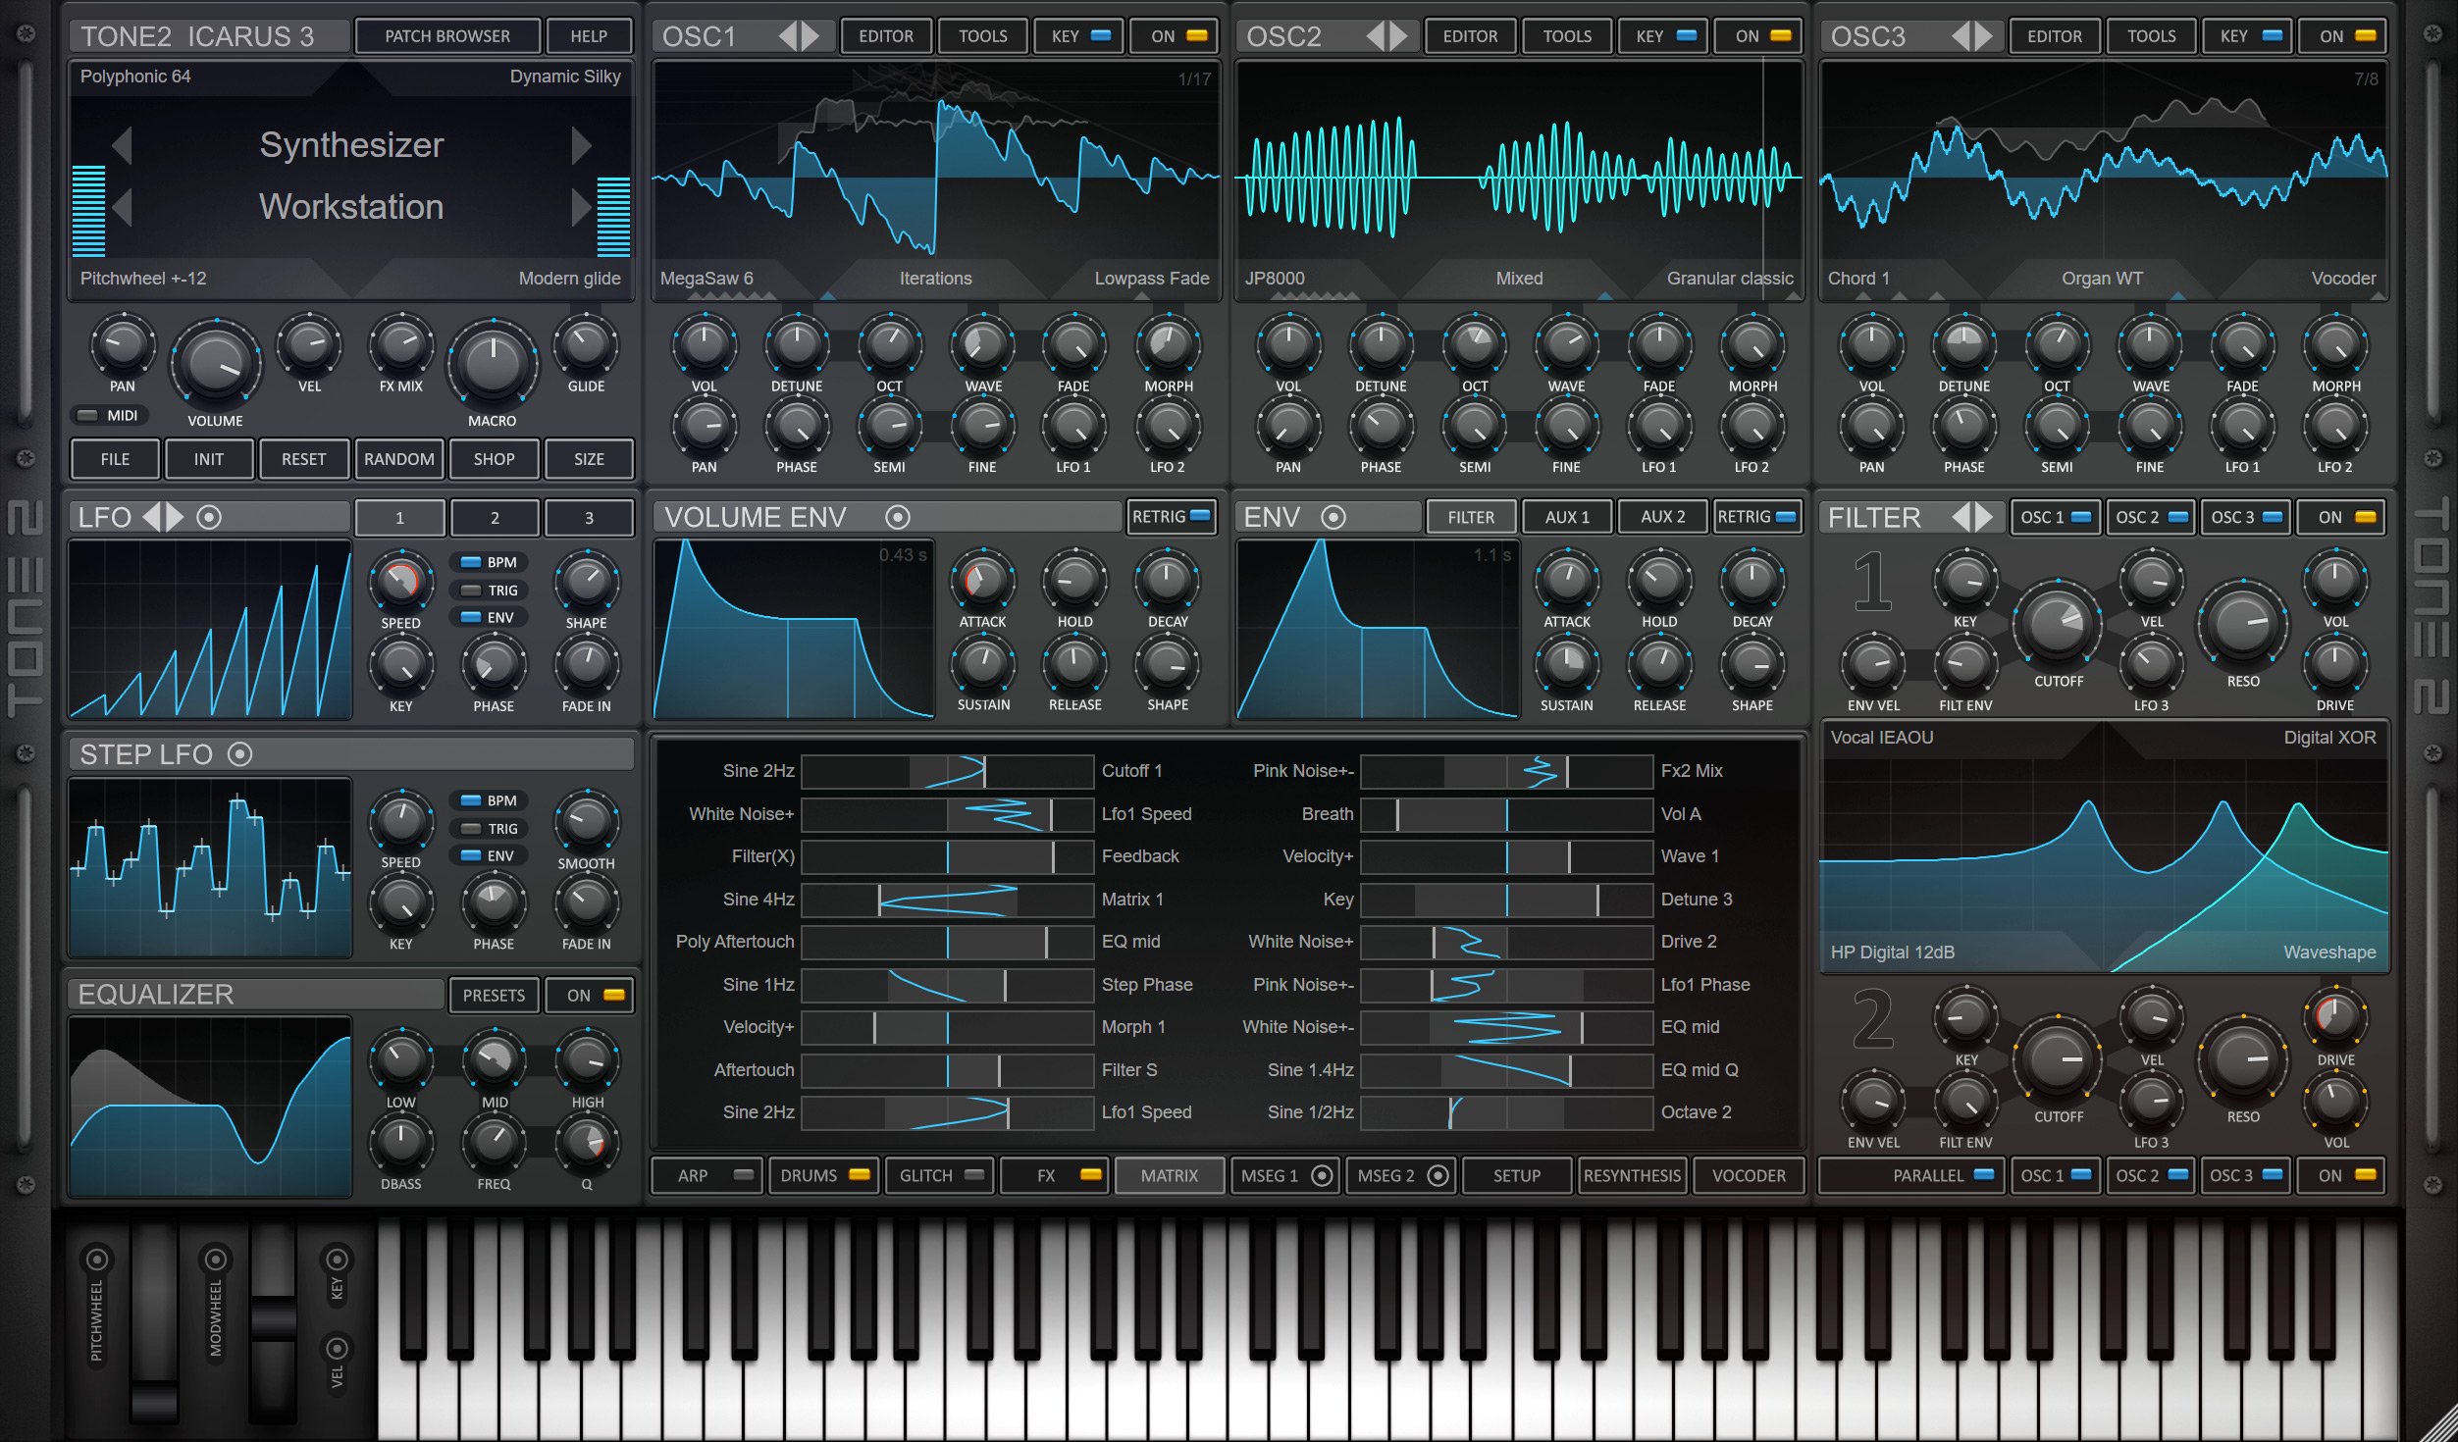Click MSEG 1 circle icon

tap(1322, 1175)
